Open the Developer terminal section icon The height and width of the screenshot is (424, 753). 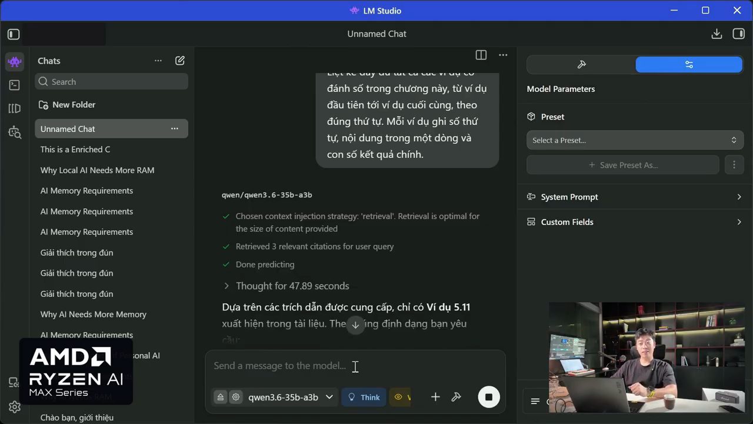pos(15,85)
